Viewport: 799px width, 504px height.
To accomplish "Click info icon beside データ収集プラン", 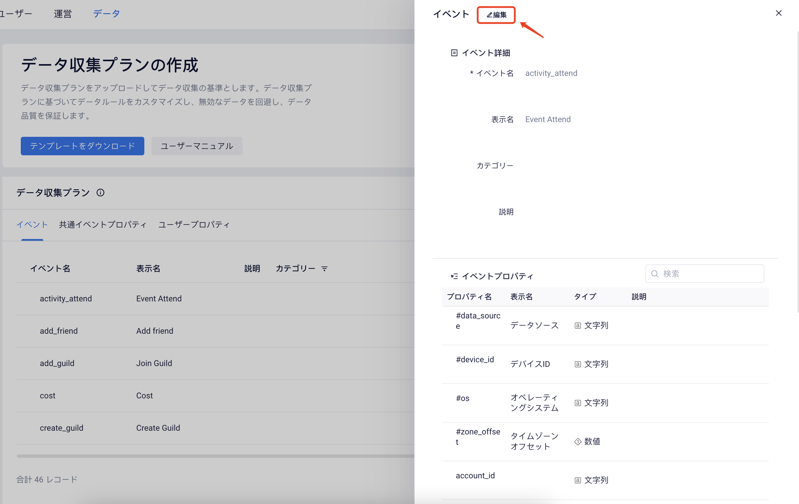I will tap(100, 193).
